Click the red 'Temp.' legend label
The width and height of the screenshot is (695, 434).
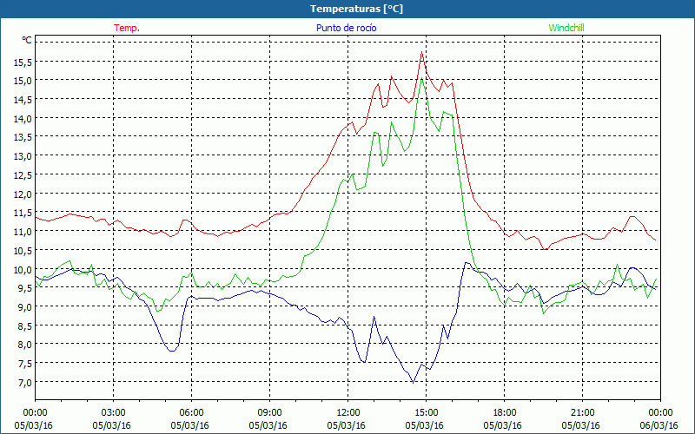pyautogui.click(x=127, y=28)
